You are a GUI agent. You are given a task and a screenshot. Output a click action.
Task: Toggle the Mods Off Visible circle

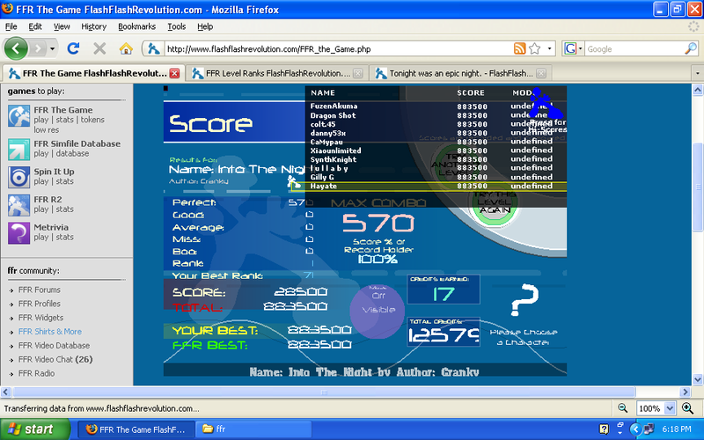click(x=377, y=305)
